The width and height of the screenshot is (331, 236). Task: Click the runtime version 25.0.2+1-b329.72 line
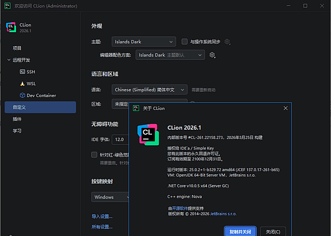coord(223,170)
